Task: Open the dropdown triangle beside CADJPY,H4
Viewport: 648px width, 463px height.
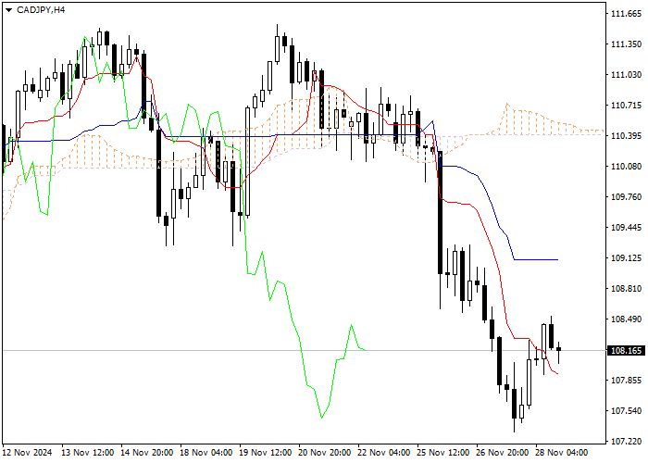Action: [8, 10]
